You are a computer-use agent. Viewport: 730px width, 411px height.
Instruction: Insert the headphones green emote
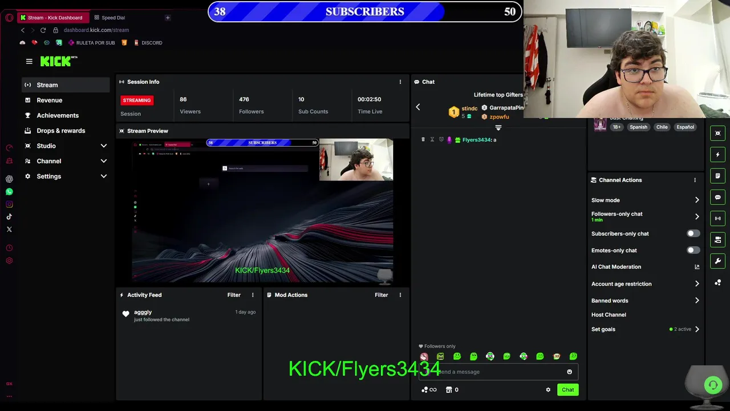490,356
